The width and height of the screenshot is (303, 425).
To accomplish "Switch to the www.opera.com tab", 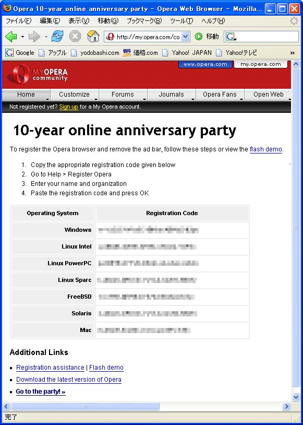I will pyautogui.click(x=205, y=64).
